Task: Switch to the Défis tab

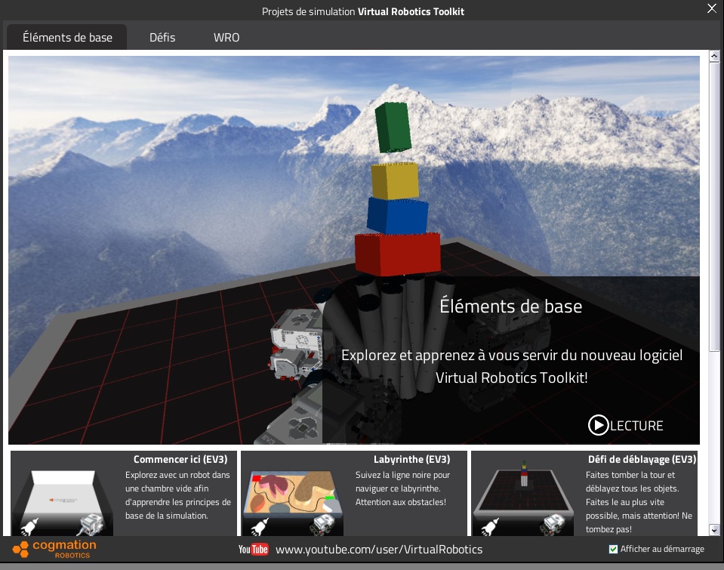Action: click(x=162, y=37)
